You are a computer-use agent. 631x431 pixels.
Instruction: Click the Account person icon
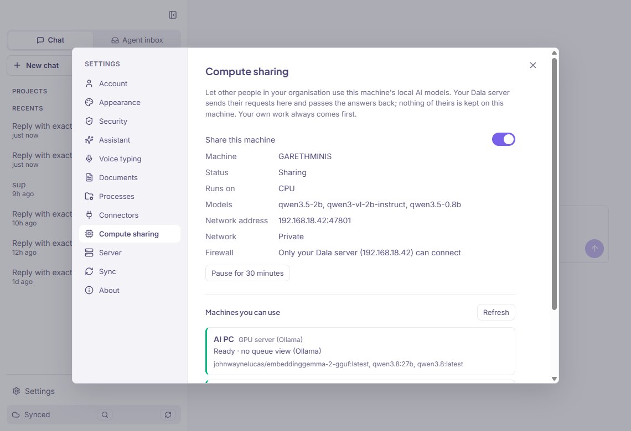coord(89,83)
